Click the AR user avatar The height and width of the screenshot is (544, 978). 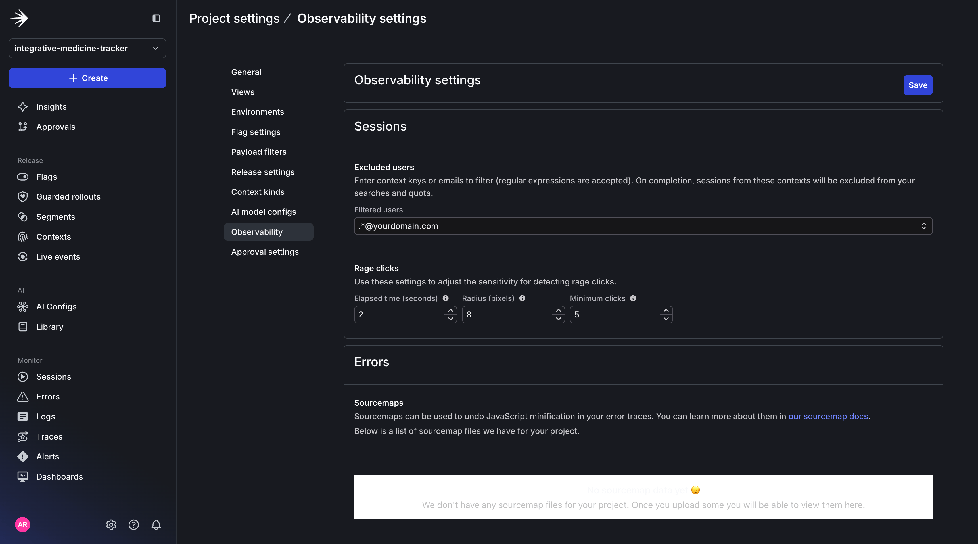pos(22,524)
